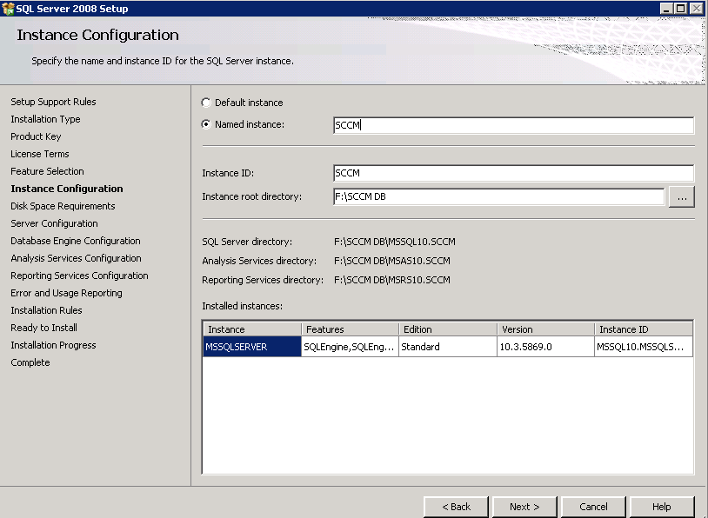Go to the previous page with Back

coord(456,507)
